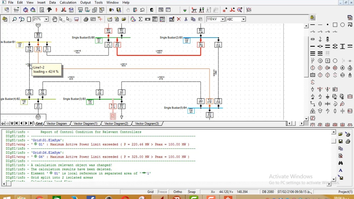Open the 217% zoom level dropdown
Image resolution: width=354 pixels, height=199 pixels.
click(46, 19)
